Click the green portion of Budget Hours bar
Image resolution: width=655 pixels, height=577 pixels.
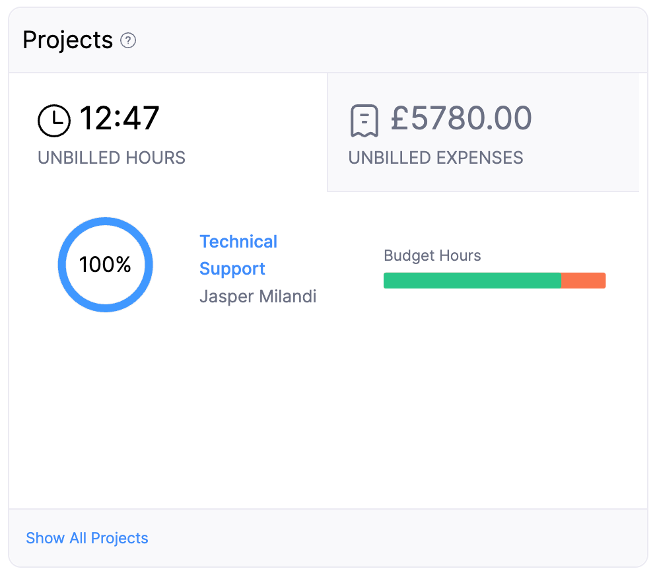tap(469, 280)
